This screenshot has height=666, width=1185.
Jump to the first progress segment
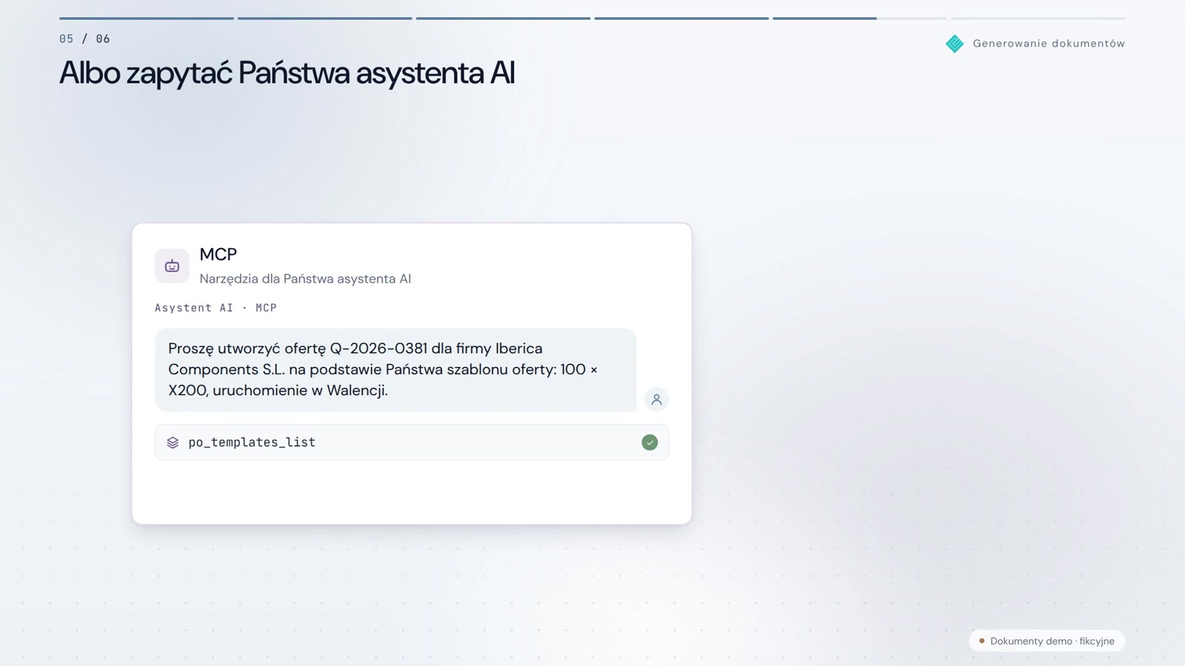click(147, 18)
